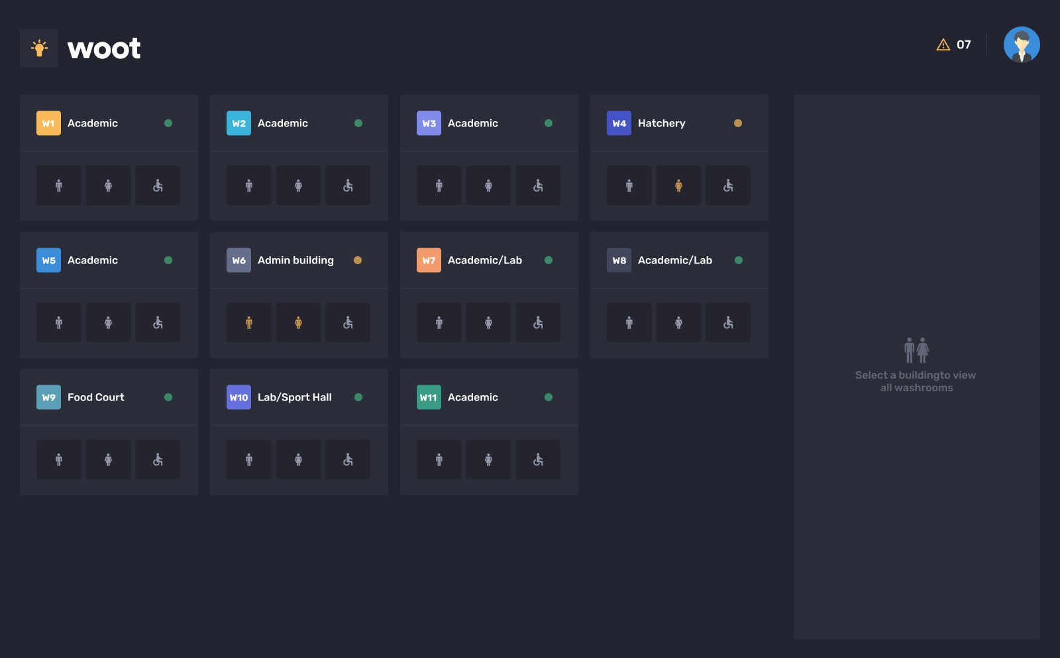Click the W5 blue building badge
1060x658 pixels.
pyautogui.click(x=48, y=260)
